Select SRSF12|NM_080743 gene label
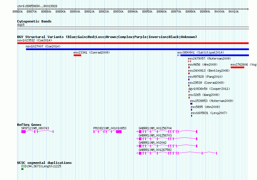This screenshot has width=257, height=180. tap(35, 128)
